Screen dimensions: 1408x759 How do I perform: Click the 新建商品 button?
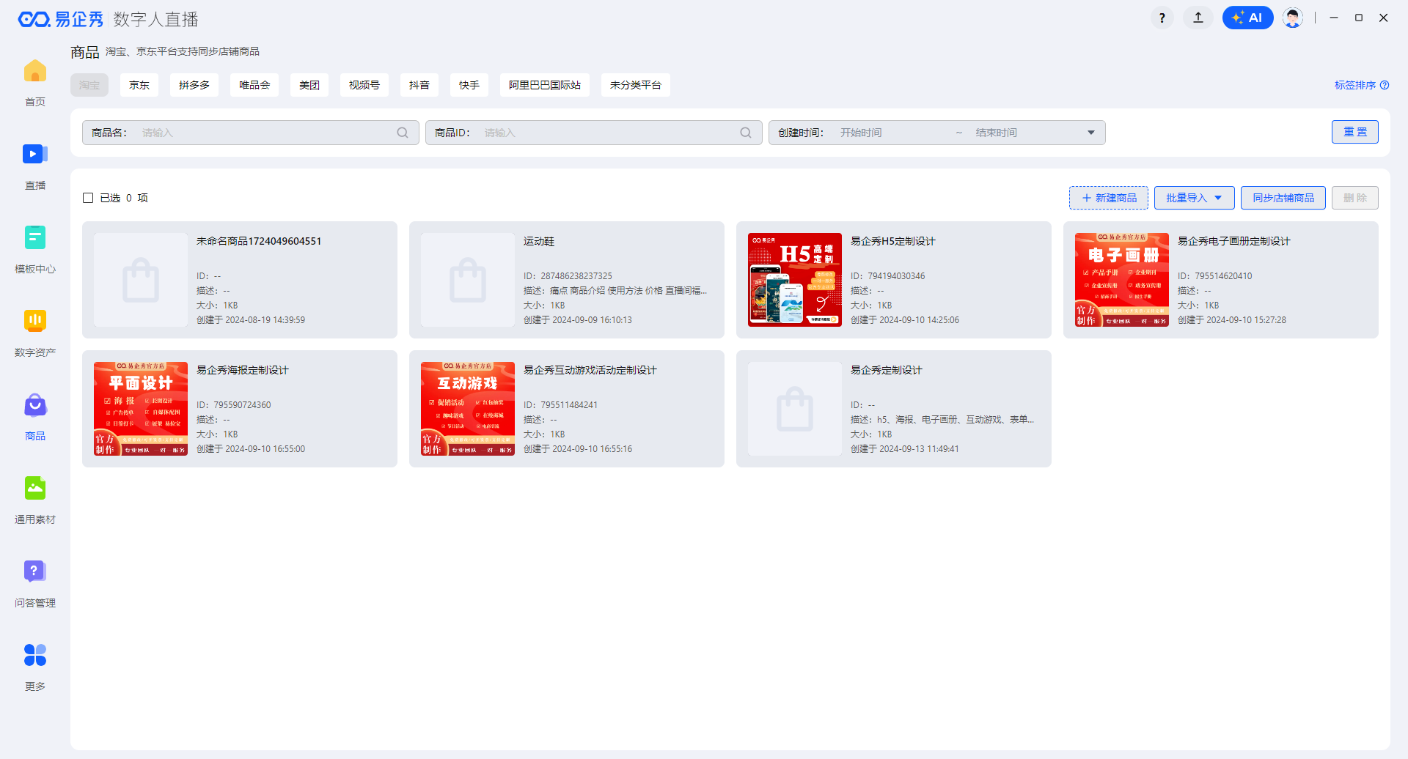click(x=1109, y=198)
